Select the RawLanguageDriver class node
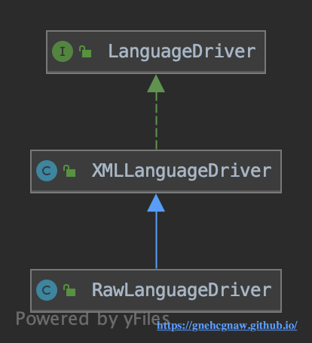The height and width of the screenshot is (343, 312). pos(156,291)
